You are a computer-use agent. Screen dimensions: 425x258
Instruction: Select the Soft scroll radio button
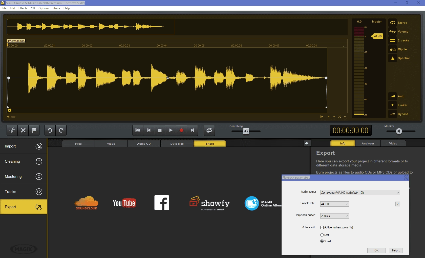pyautogui.click(x=322, y=235)
